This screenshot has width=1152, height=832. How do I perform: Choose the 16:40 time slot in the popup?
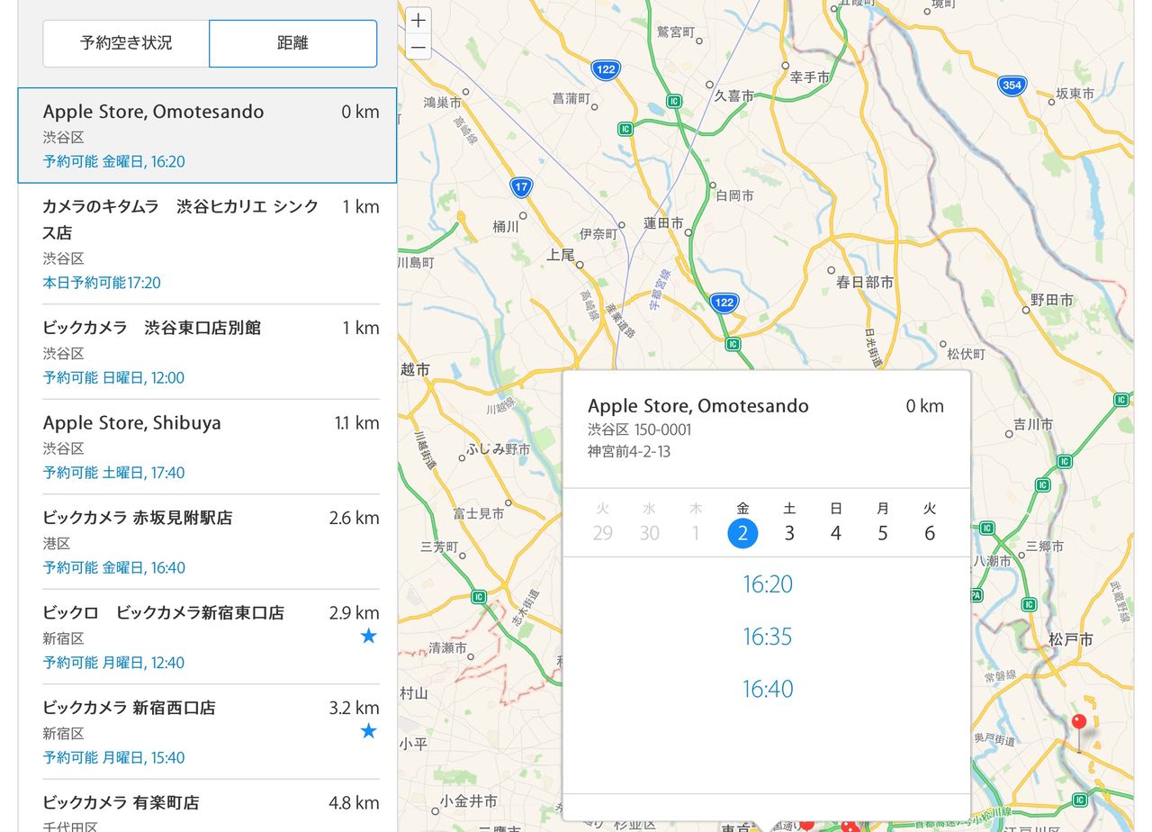[x=768, y=689]
